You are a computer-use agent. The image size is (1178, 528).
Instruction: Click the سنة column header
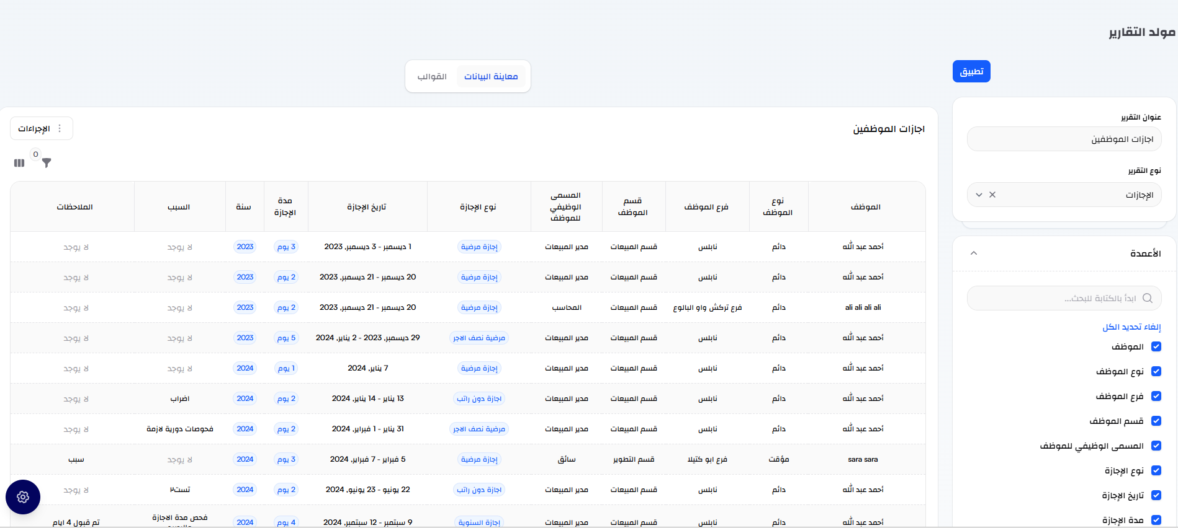coord(243,207)
